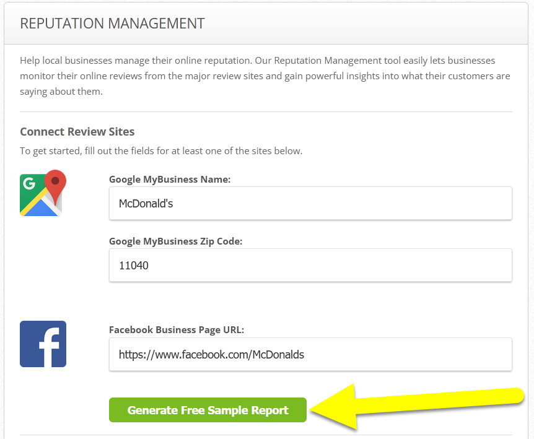Focus the Facebook Business Page URL field
The width and height of the screenshot is (534, 439).
click(310, 354)
